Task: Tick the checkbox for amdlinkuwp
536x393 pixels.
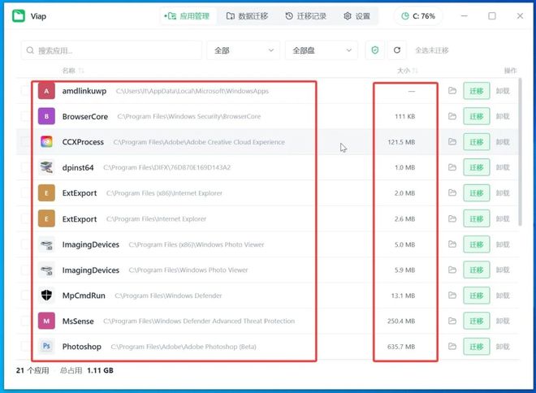Action: tap(25, 91)
